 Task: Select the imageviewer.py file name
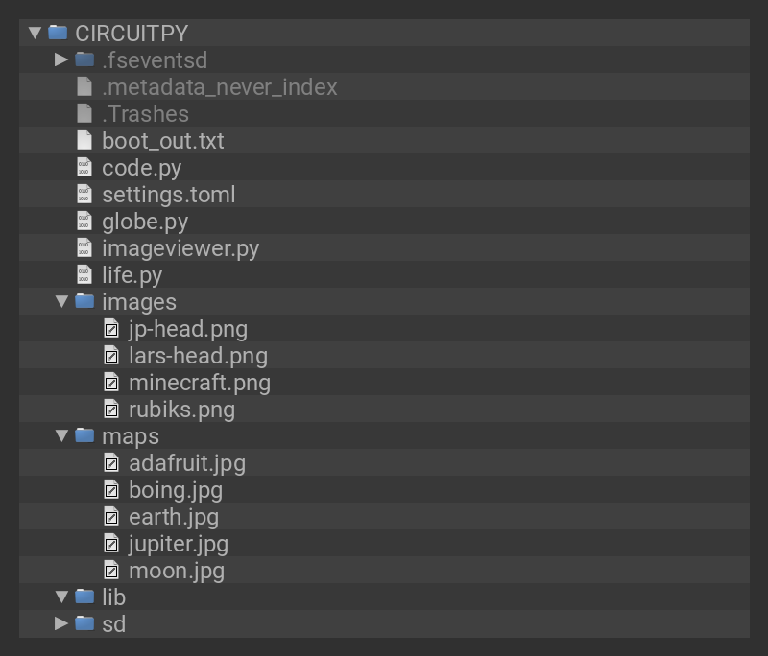pyautogui.click(x=180, y=247)
